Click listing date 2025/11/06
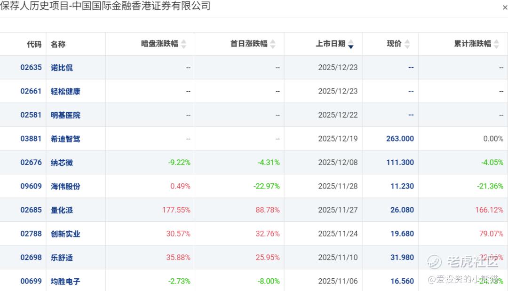Image resolution: width=508 pixels, height=291 pixels. coord(338,281)
